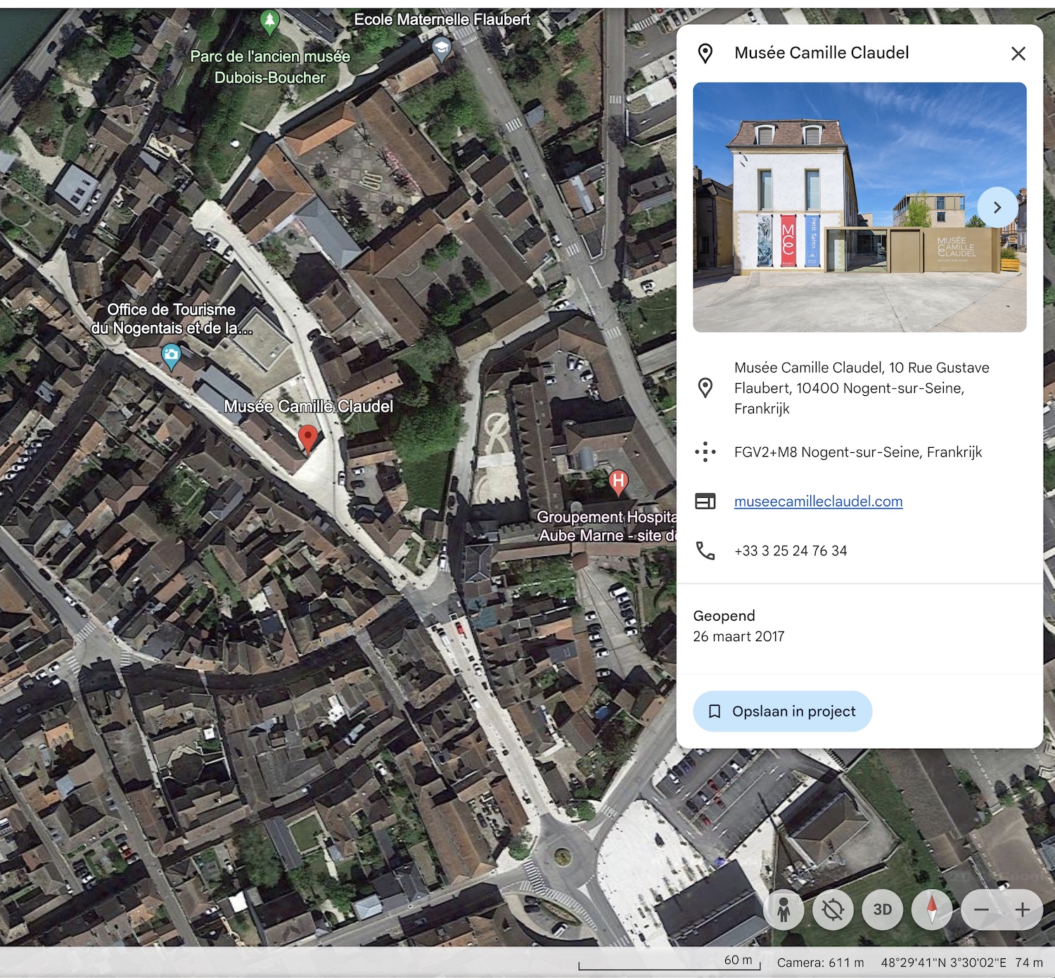Open Street View with the pegman icon
Screen dimensions: 1055x978
(784, 910)
